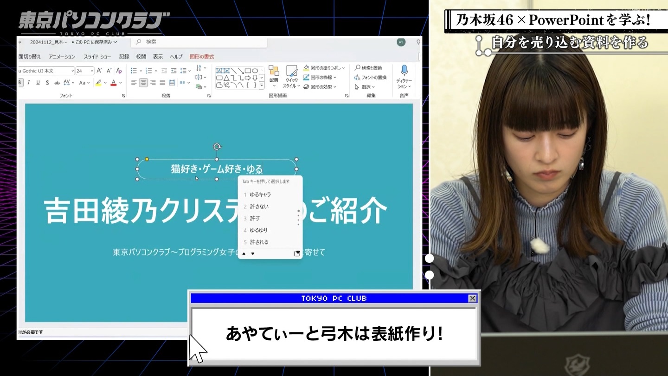Screen dimensions: 668x376
Task: Pick the rectangle shape in the gallery
Action: [x=248, y=71]
